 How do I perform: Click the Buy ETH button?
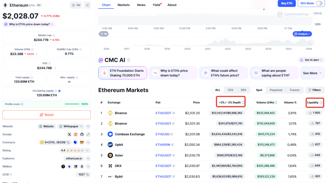[x=287, y=3]
